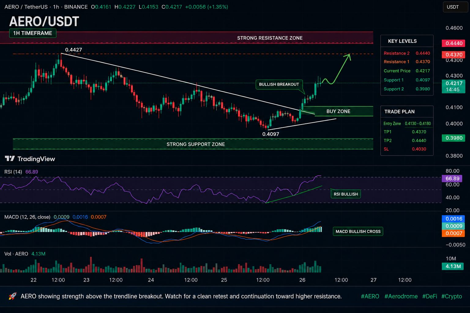Click the AERO/USDT chart title
This screenshot has width=470, height=313.
click(44, 21)
